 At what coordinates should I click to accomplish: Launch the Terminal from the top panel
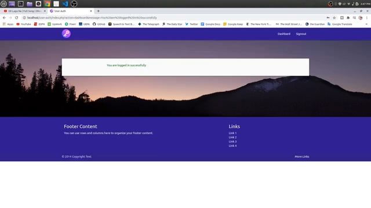pos(21,4)
